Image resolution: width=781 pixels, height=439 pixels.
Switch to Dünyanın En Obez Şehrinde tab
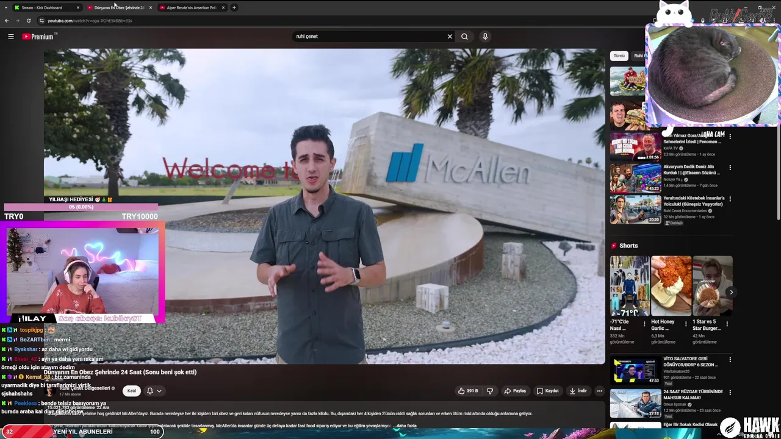pos(120,7)
